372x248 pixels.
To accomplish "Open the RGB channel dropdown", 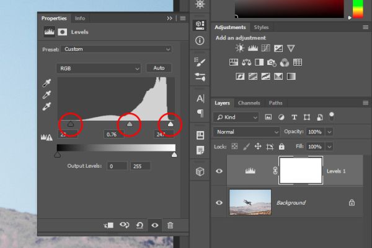I will click(99, 69).
